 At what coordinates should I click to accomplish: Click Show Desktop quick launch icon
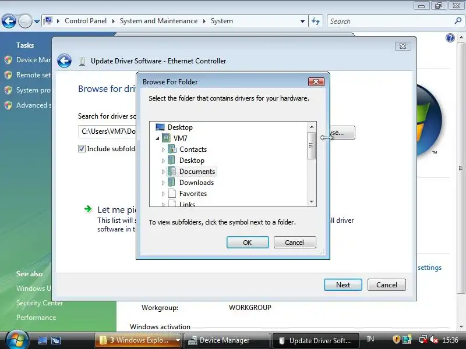(x=42, y=340)
